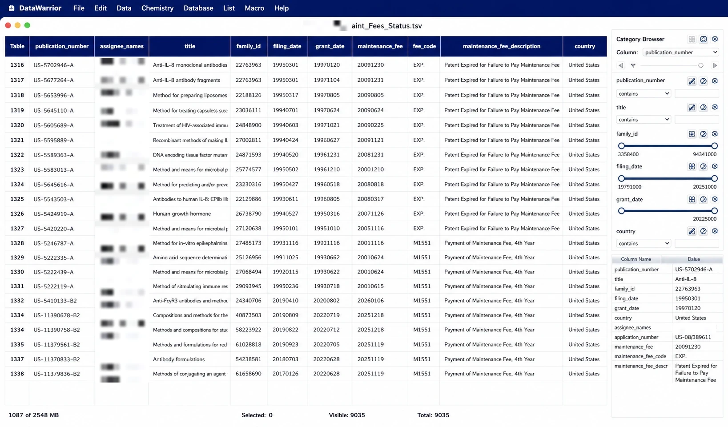Viewport: 728px width, 427px height.
Task: Click the four-dot icon of filing_date filter
Action: 692,166
